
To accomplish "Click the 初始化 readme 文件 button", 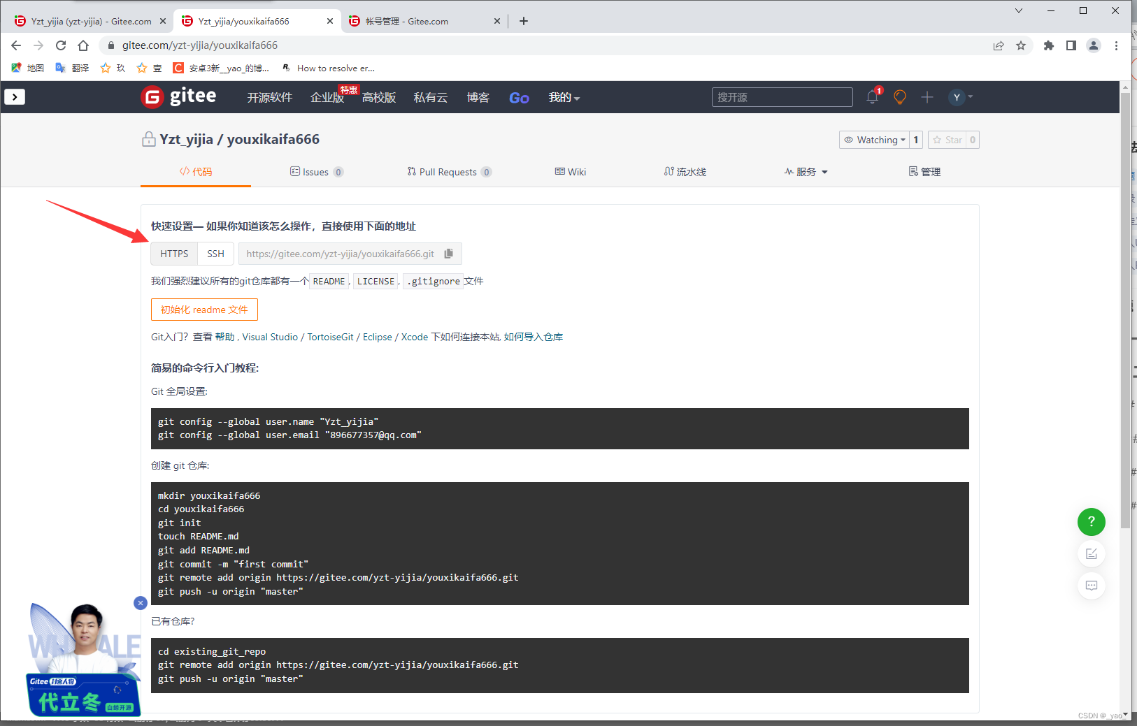I will [204, 310].
